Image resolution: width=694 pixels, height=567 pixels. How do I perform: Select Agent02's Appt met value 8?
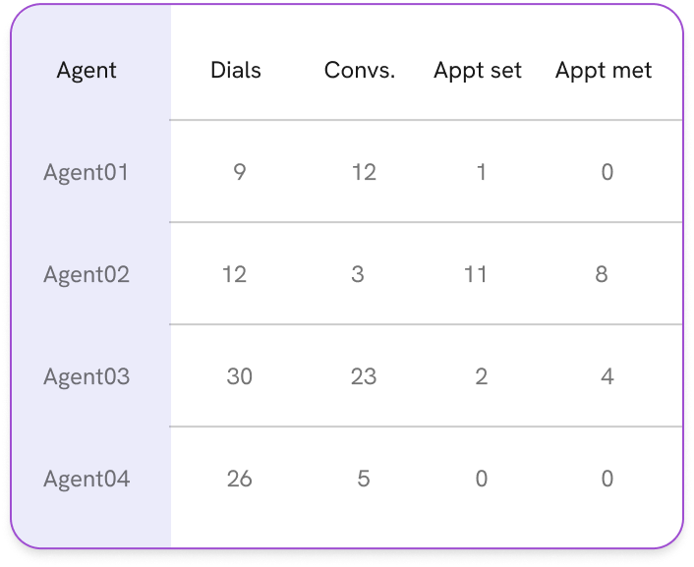(x=602, y=275)
